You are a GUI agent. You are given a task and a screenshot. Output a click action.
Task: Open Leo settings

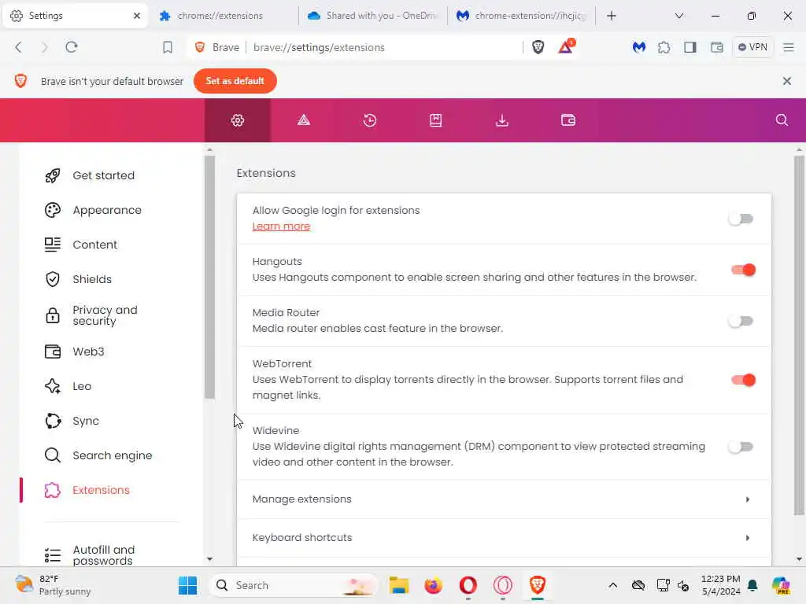(x=82, y=386)
